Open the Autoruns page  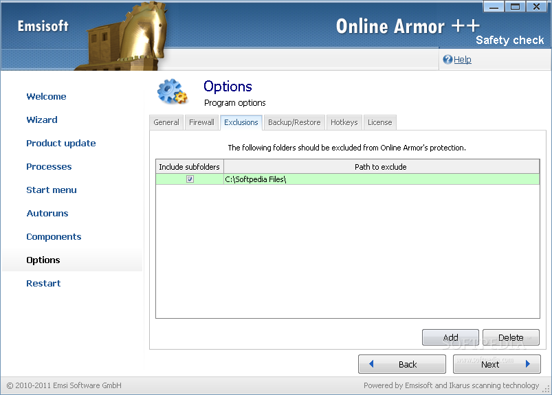point(47,213)
